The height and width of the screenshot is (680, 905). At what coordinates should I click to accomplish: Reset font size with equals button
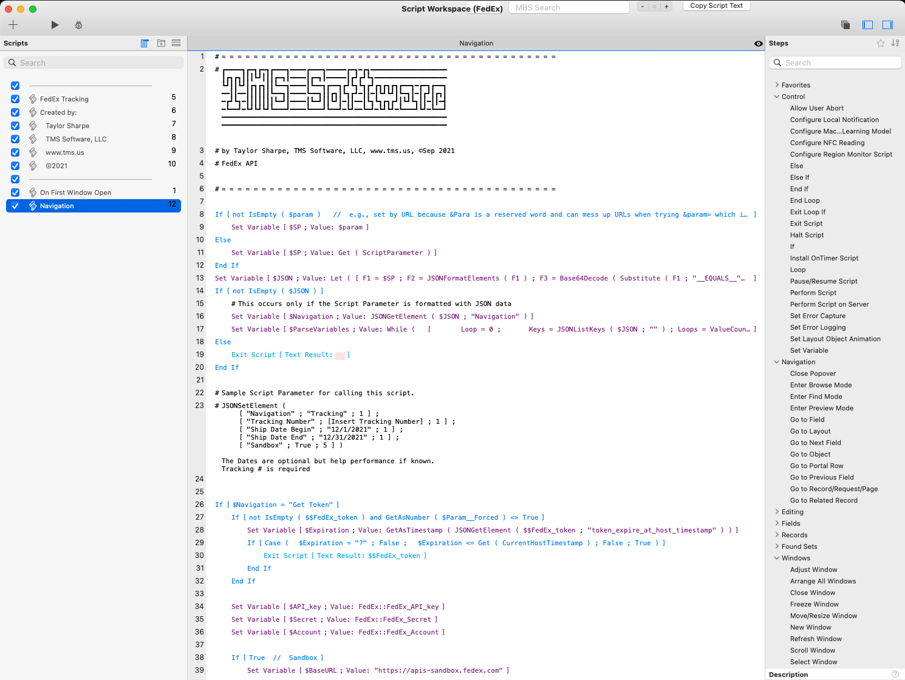[654, 7]
